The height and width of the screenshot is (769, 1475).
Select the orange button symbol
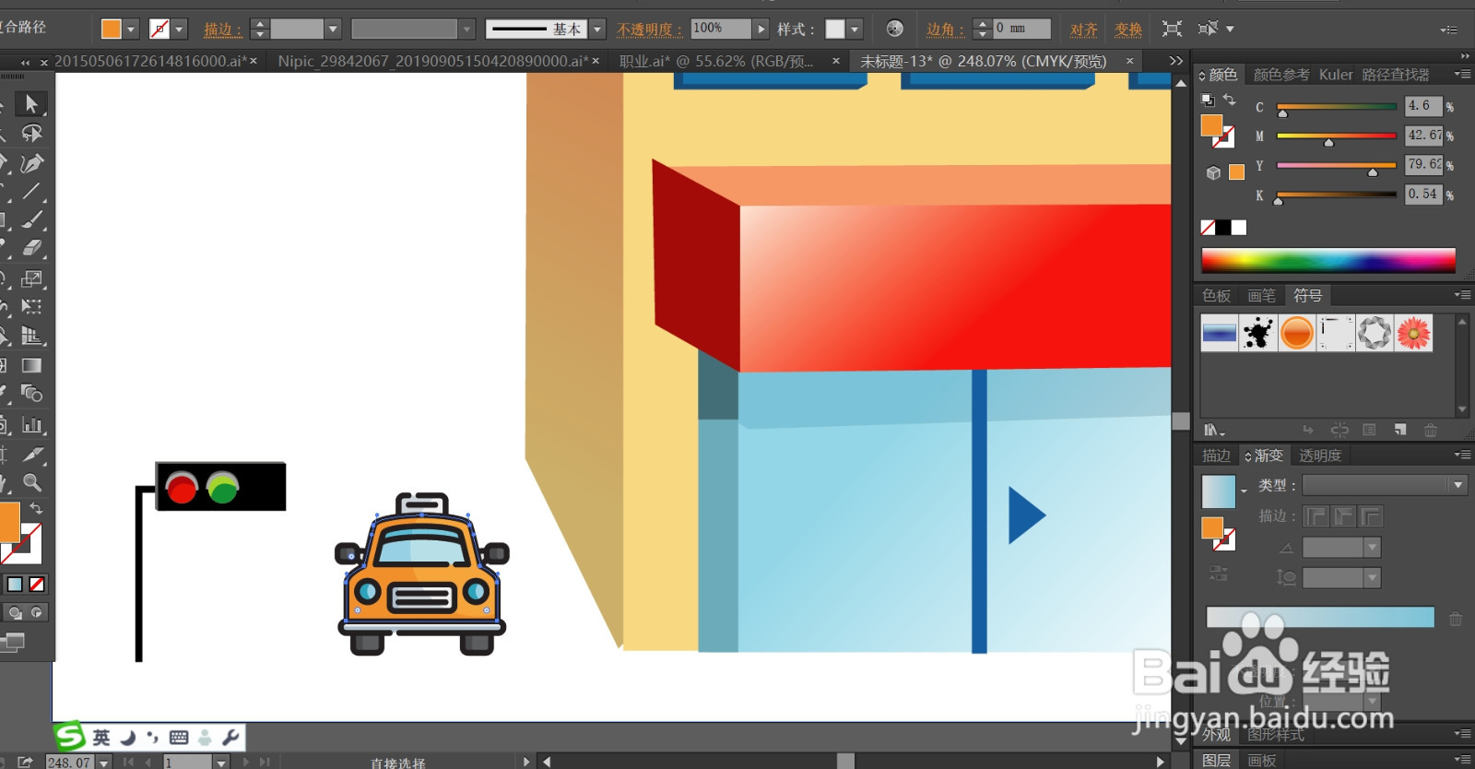pos(1297,333)
